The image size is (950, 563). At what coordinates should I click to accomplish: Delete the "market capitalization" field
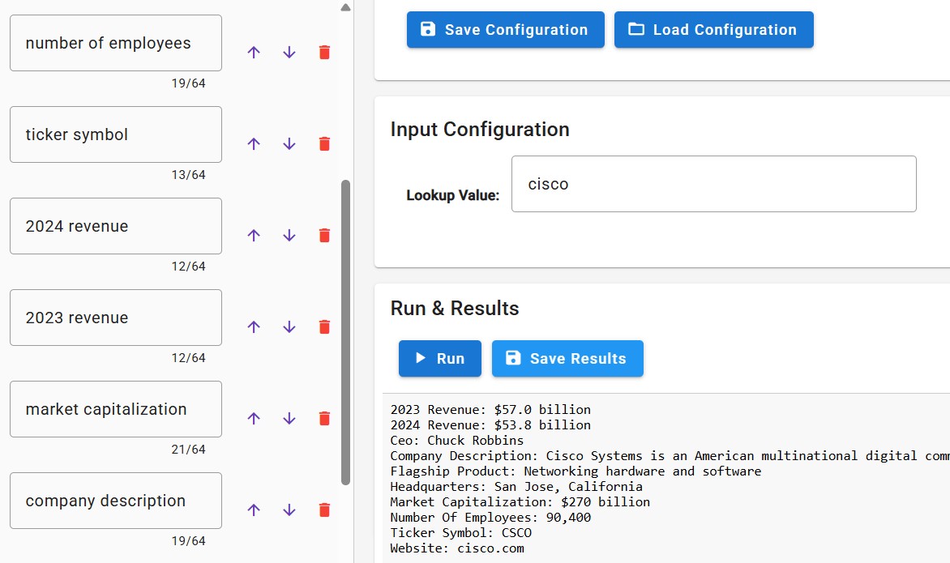click(x=323, y=418)
